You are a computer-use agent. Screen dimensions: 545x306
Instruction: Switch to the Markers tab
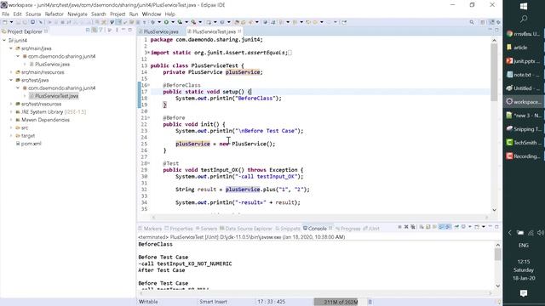pyautogui.click(x=150, y=229)
